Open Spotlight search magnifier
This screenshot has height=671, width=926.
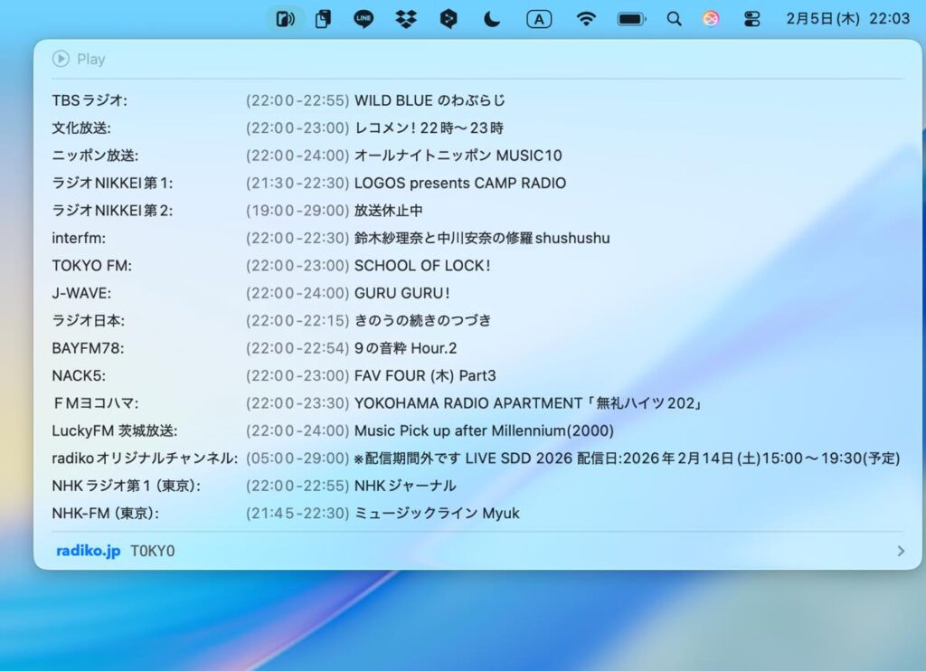click(674, 19)
